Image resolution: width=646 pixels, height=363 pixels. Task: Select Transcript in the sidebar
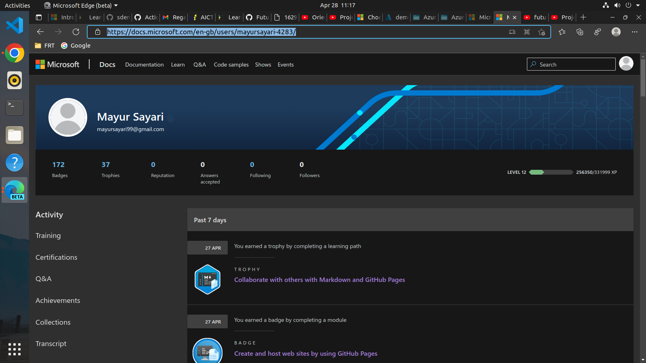pos(51,344)
